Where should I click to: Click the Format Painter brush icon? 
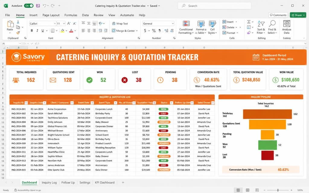pos(18,33)
